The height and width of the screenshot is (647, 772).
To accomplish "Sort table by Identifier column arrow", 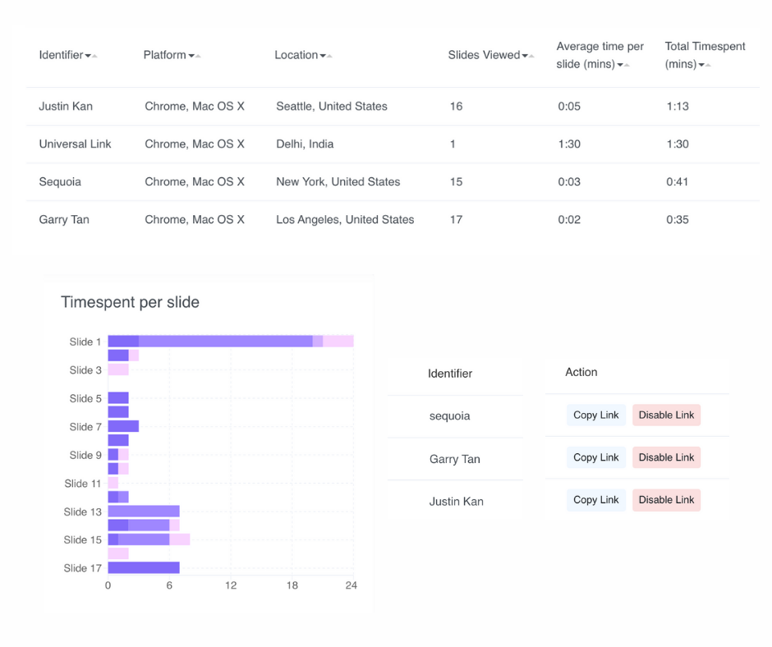I will pyautogui.click(x=91, y=56).
